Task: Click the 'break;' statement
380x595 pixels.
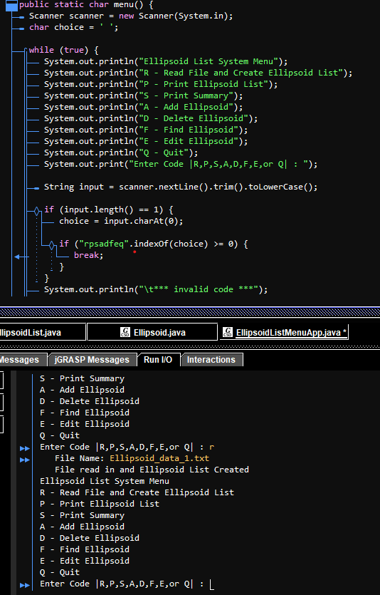Action: (88, 255)
